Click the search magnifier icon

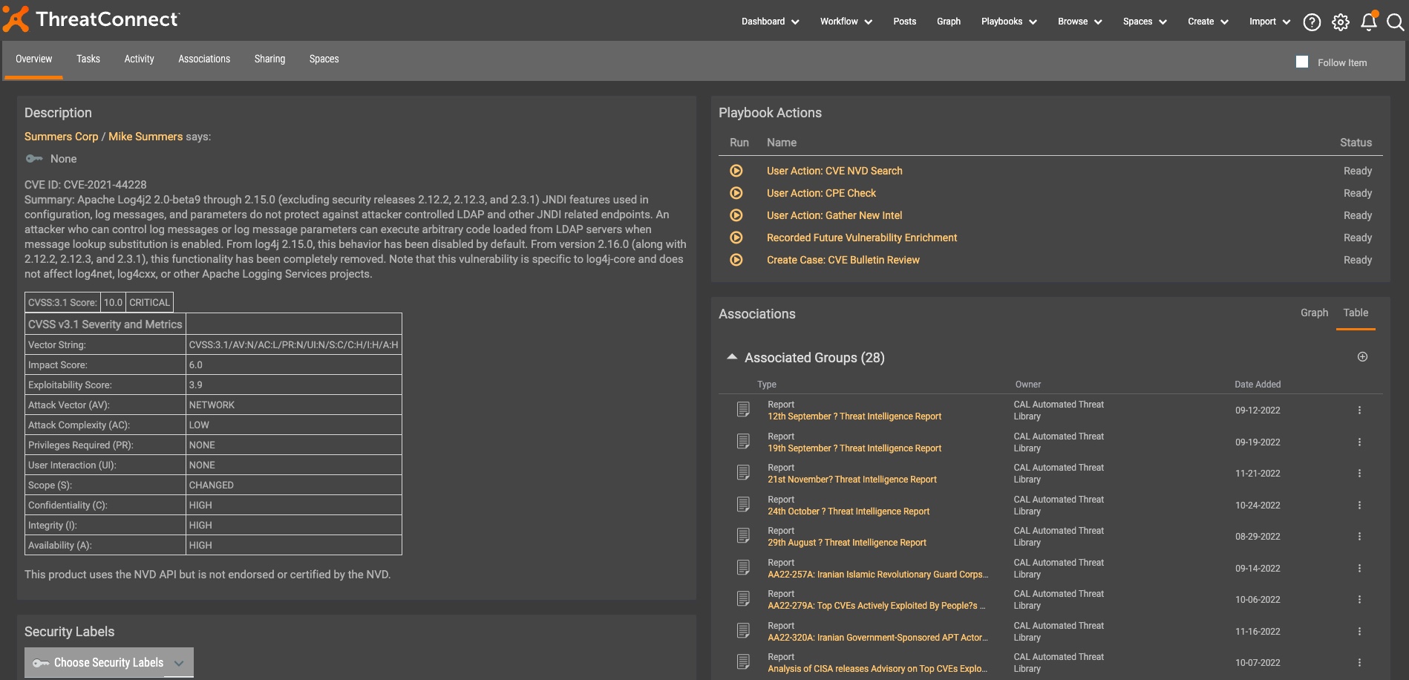[x=1396, y=22]
